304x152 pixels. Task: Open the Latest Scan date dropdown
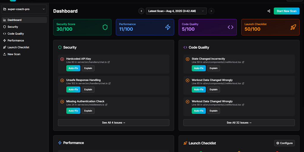coord(176,11)
